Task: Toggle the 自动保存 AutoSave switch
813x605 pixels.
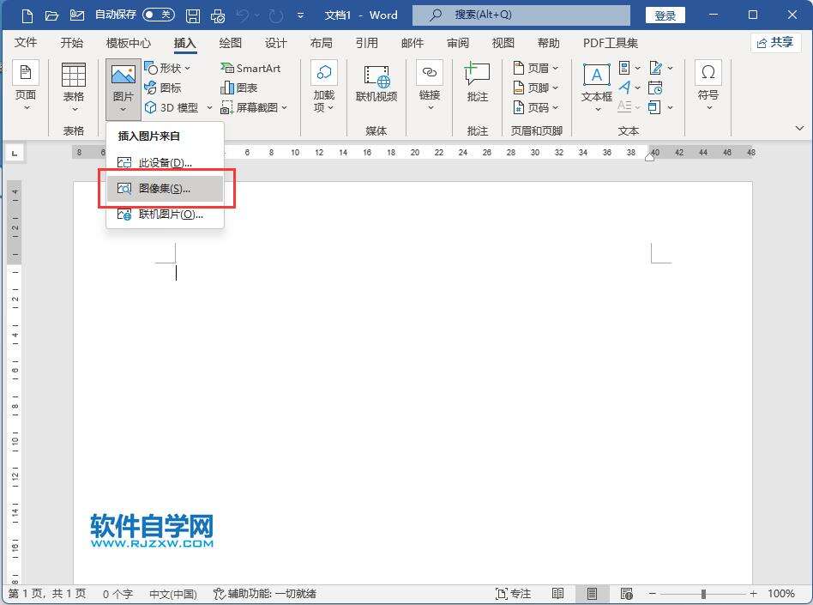Action: coord(158,15)
